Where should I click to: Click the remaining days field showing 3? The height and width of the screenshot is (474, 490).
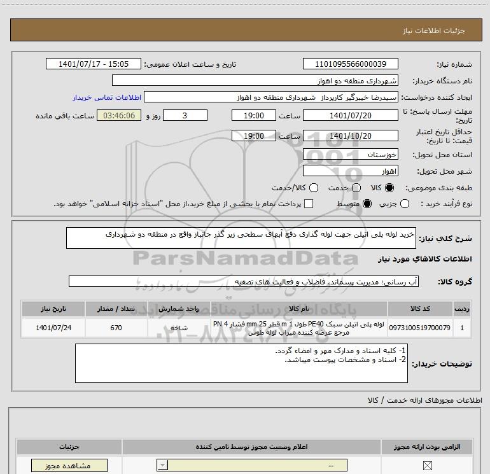click(x=185, y=115)
